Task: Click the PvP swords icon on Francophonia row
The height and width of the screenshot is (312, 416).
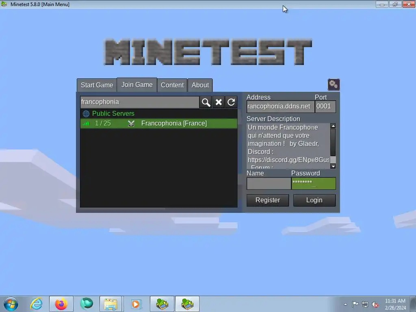Action: coord(131,123)
